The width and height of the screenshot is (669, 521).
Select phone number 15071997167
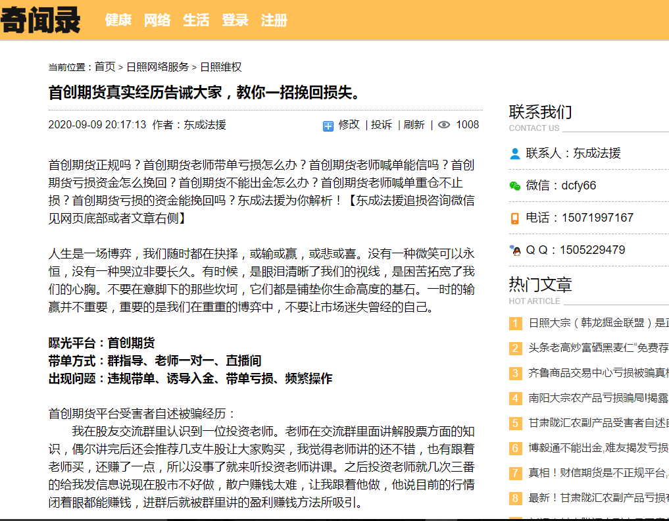click(x=597, y=218)
